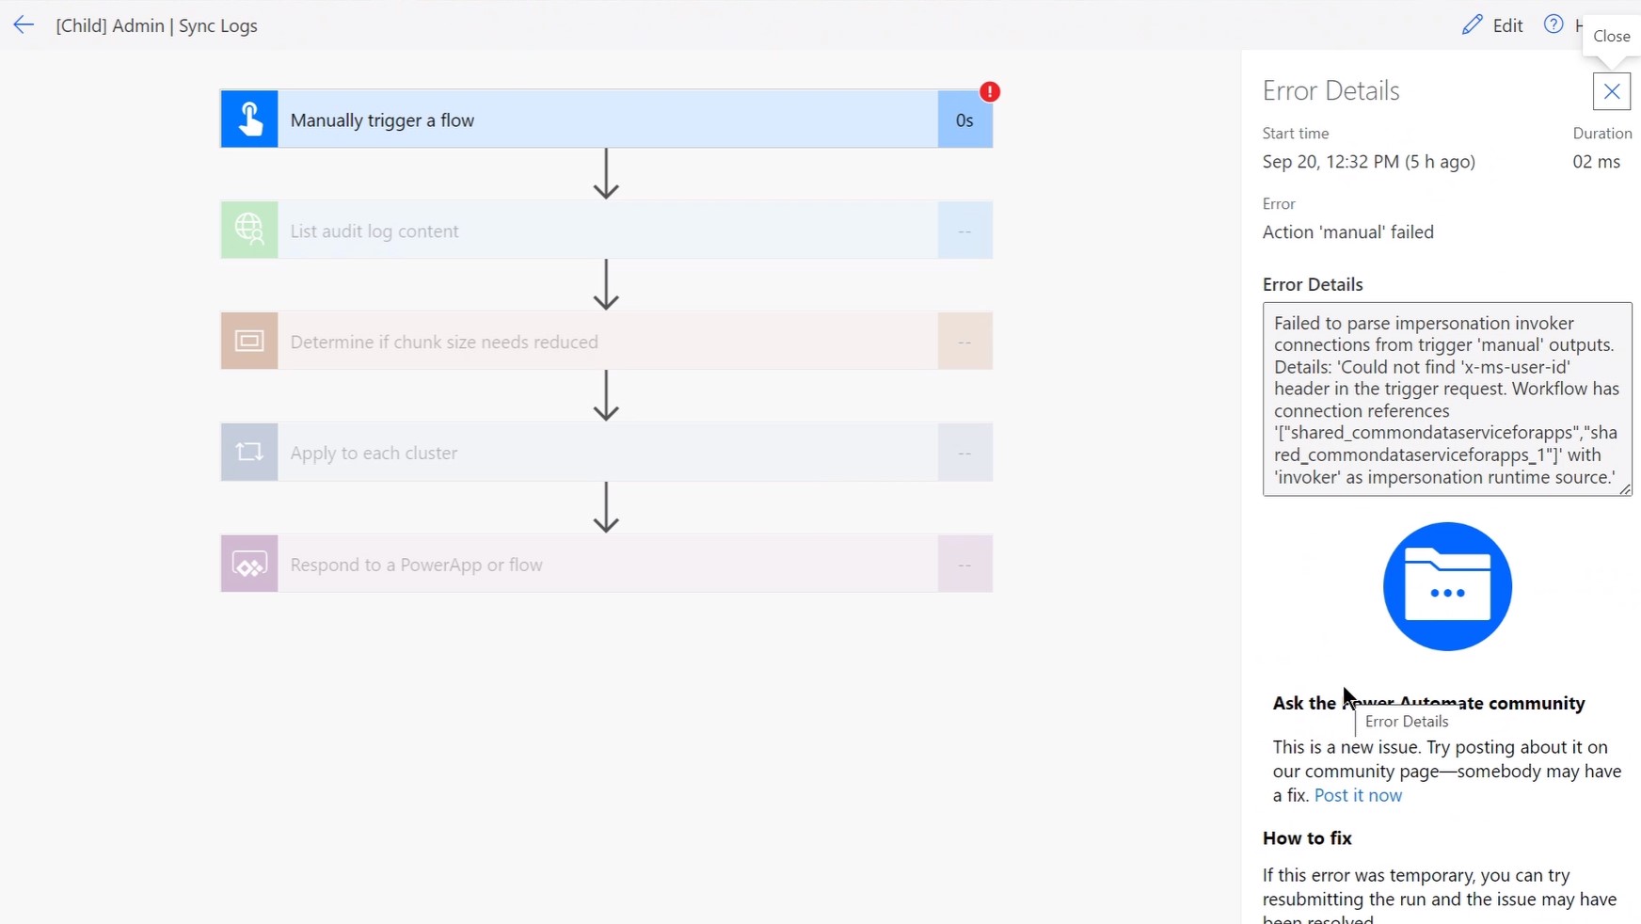Click the red error badge on the trigger
Viewport: 1641px width, 924px height.
tap(990, 91)
